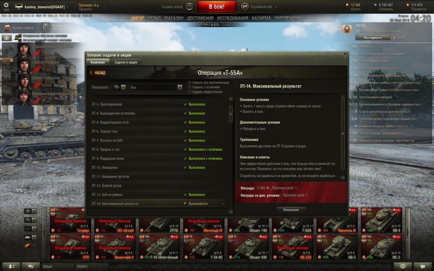Open the ИССЛЕДОВАНИЯ menu
Viewport: 434px width, 271px height.
[x=233, y=18]
